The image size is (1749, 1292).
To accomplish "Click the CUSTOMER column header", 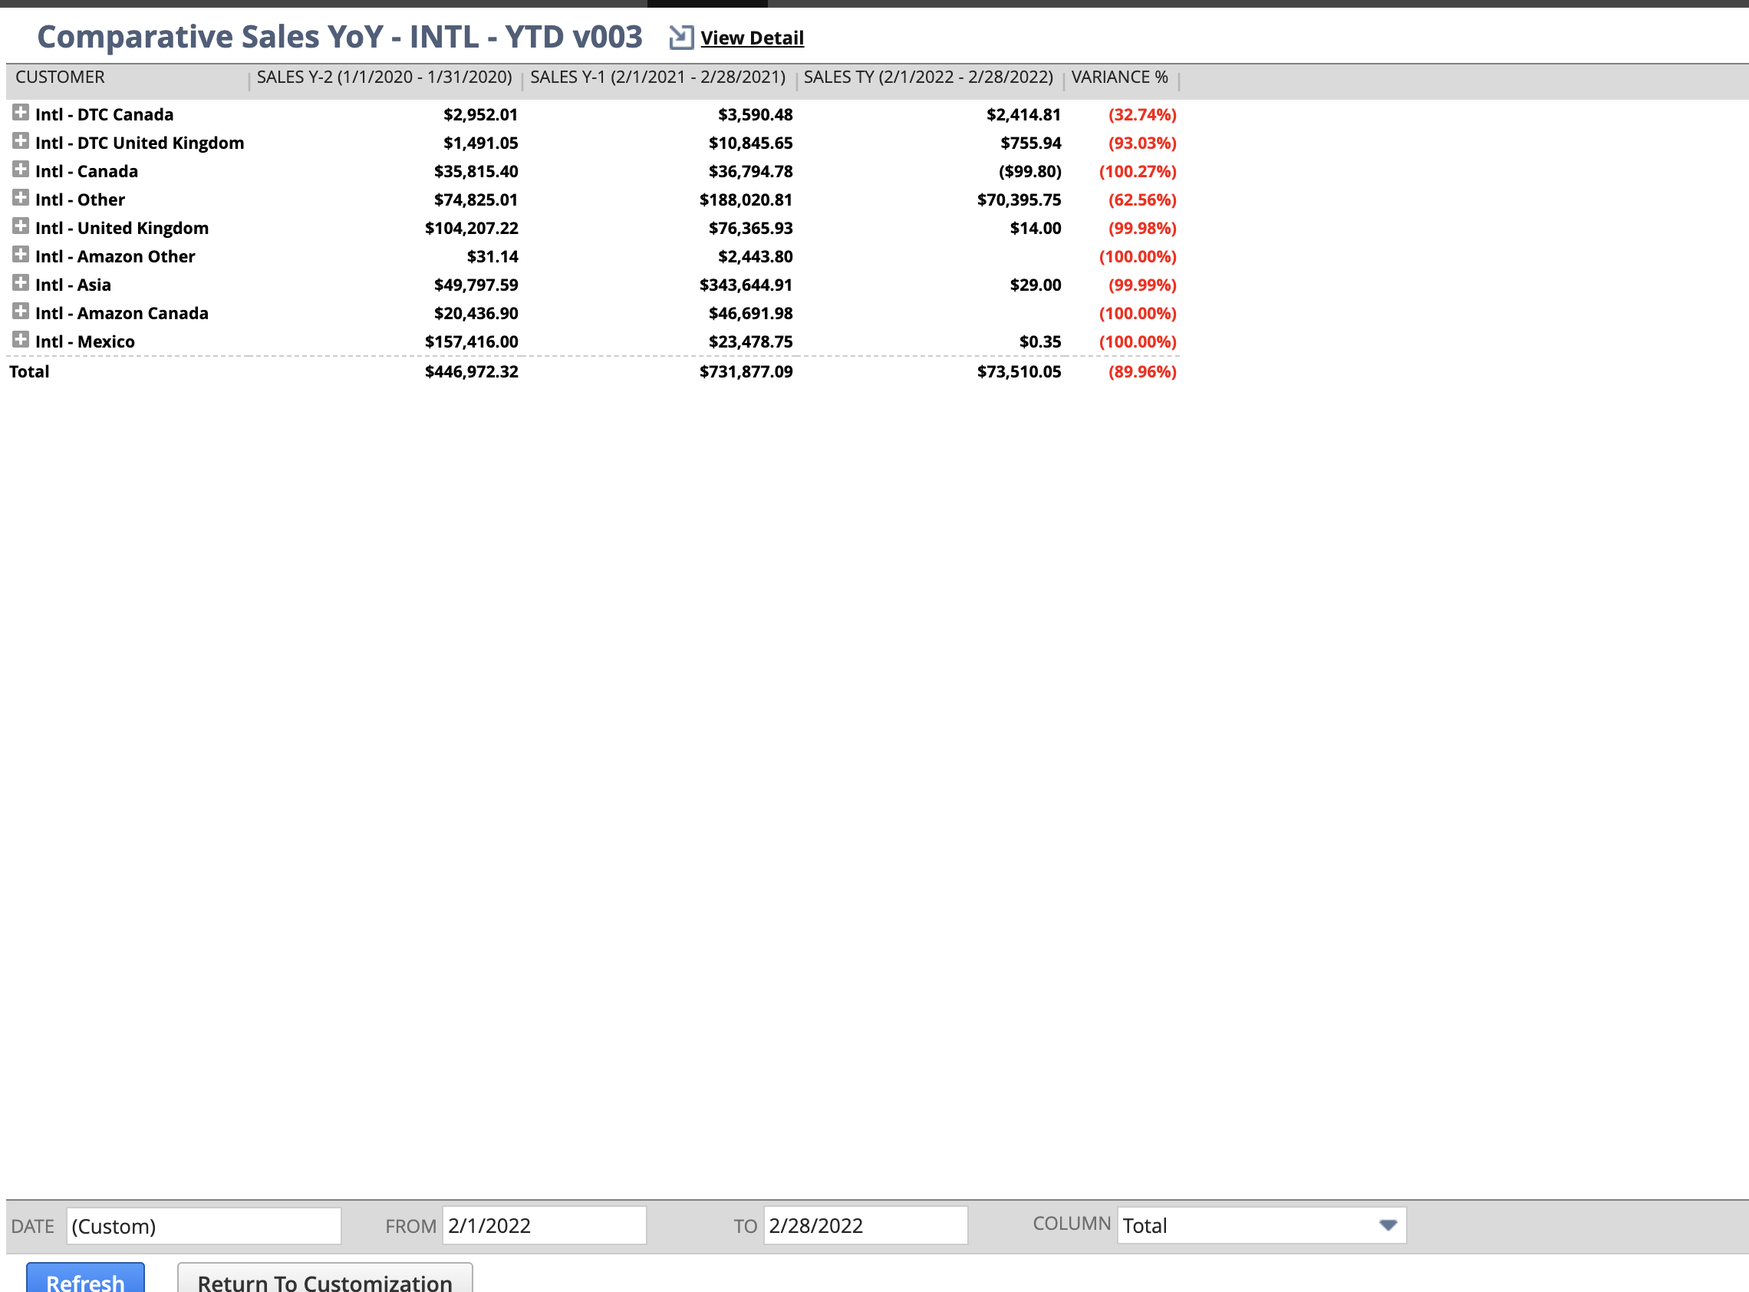I will tap(60, 77).
